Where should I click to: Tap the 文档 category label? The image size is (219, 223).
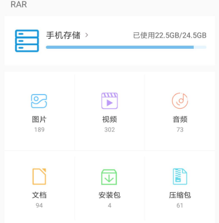pos(39,195)
